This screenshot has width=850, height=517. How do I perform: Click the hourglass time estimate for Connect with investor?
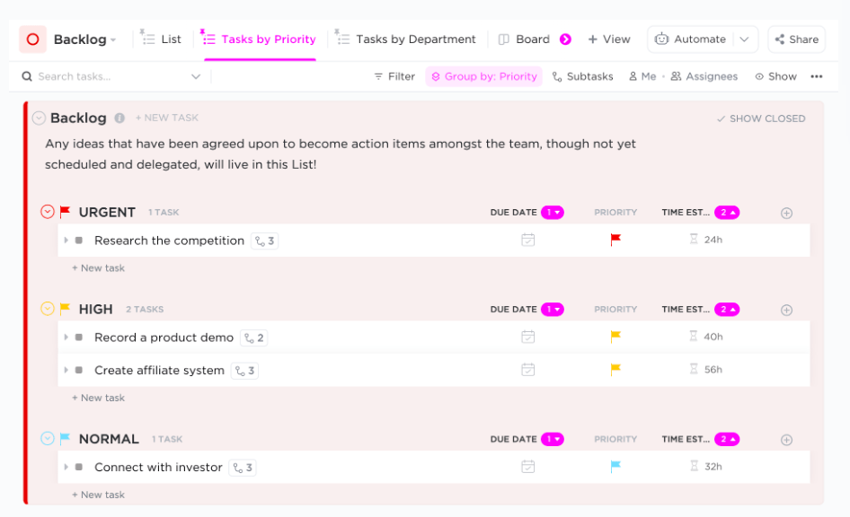click(x=694, y=467)
